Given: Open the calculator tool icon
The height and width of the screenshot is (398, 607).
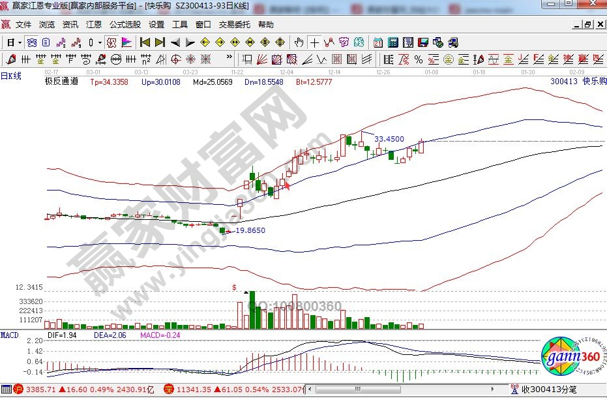Looking at the screenshot, I should [393, 42].
